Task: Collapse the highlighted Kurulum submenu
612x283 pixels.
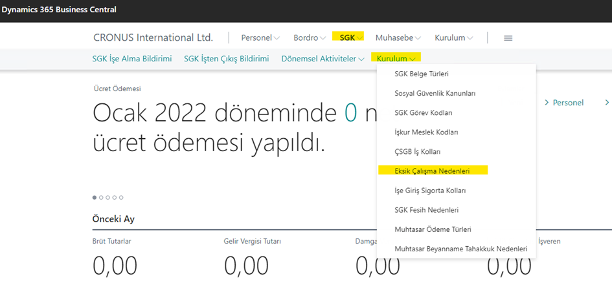Action: [396, 59]
